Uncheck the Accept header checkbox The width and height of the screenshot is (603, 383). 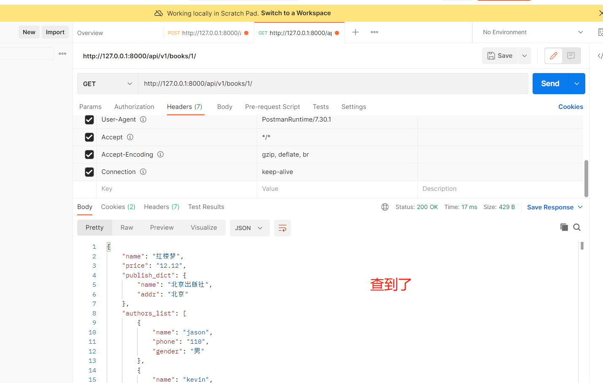[x=89, y=137]
